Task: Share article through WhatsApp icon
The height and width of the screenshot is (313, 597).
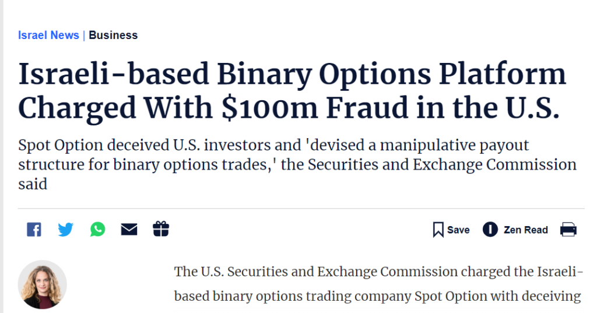Action: [x=97, y=229]
